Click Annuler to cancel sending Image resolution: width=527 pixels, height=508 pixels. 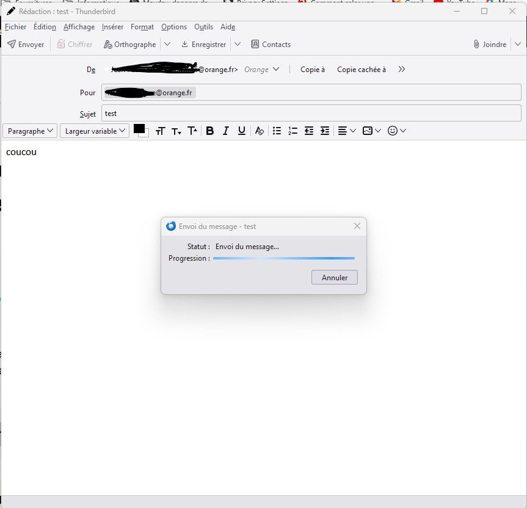click(335, 277)
